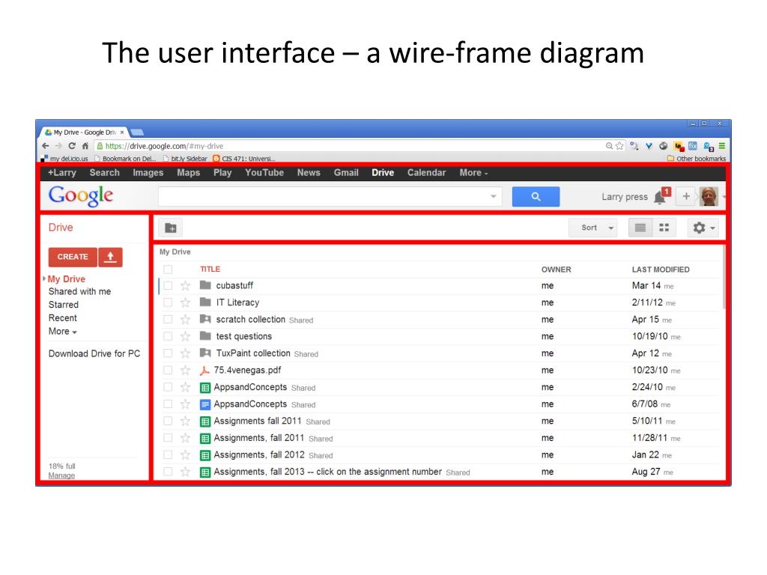
Task: Click the plus share button
Action: (x=686, y=197)
